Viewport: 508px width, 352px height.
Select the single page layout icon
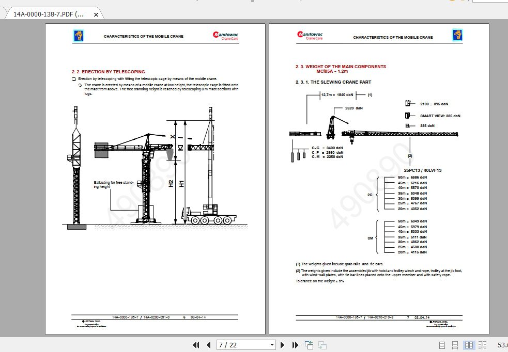442,345
